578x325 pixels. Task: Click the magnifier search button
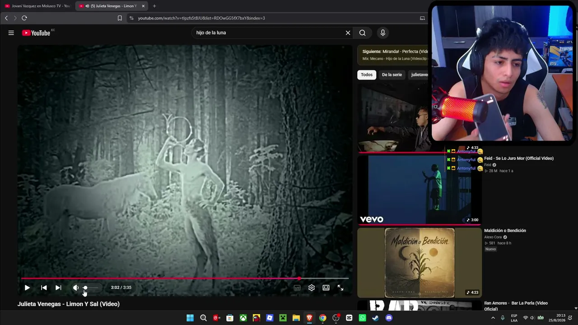tap(362, 32)
